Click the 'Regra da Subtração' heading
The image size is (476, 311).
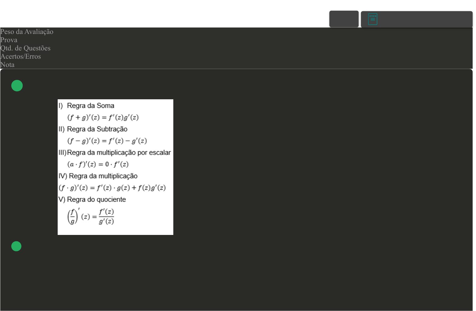(97, 129)
